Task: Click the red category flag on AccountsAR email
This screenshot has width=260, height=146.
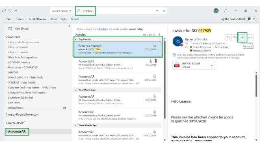Action: point(156,61)
